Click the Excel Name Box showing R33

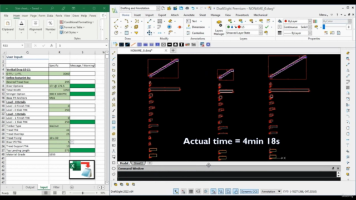coord(13,46)
